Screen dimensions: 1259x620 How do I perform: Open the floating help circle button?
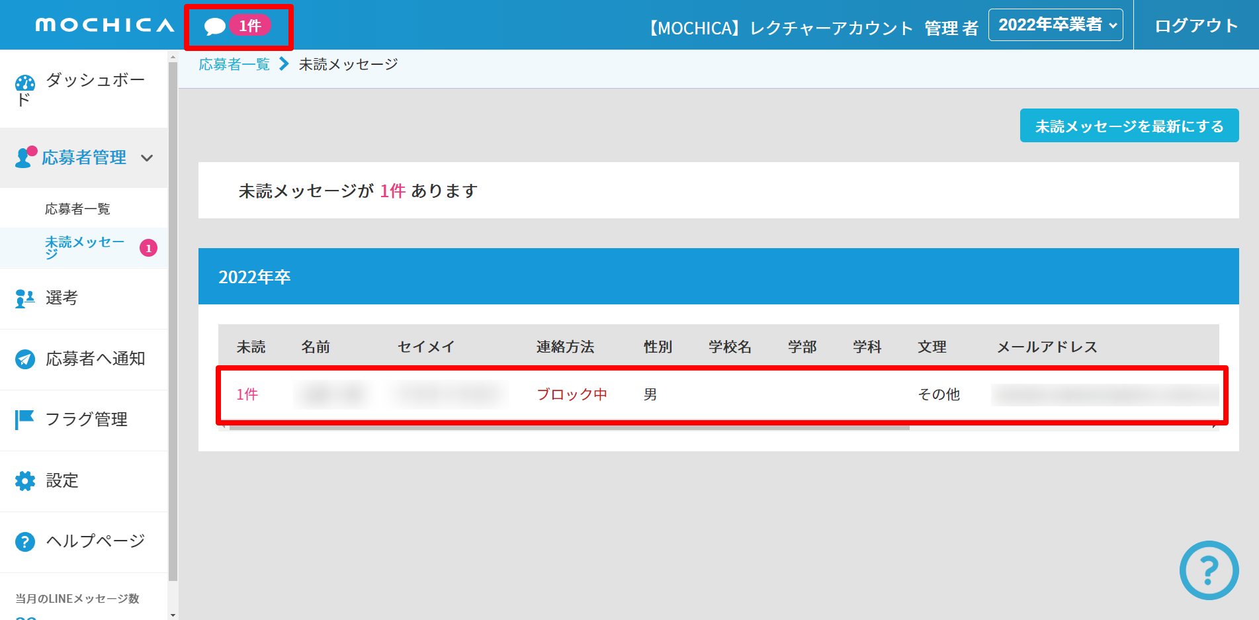[x=1209, y=570]
